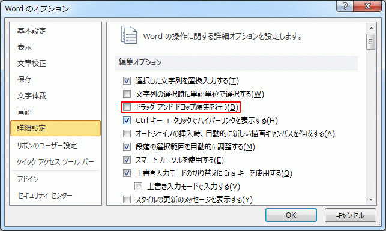
Task: Click the キャンセル button
Action: click(351, 215)
